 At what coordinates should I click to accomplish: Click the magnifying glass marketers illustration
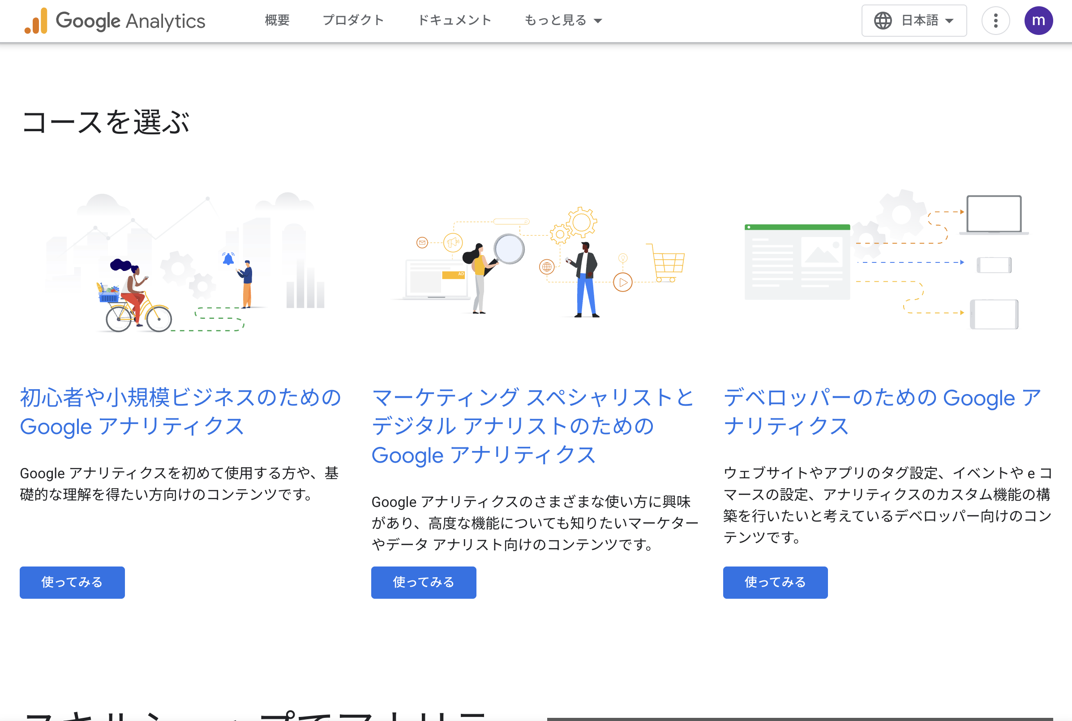[538, 262]
